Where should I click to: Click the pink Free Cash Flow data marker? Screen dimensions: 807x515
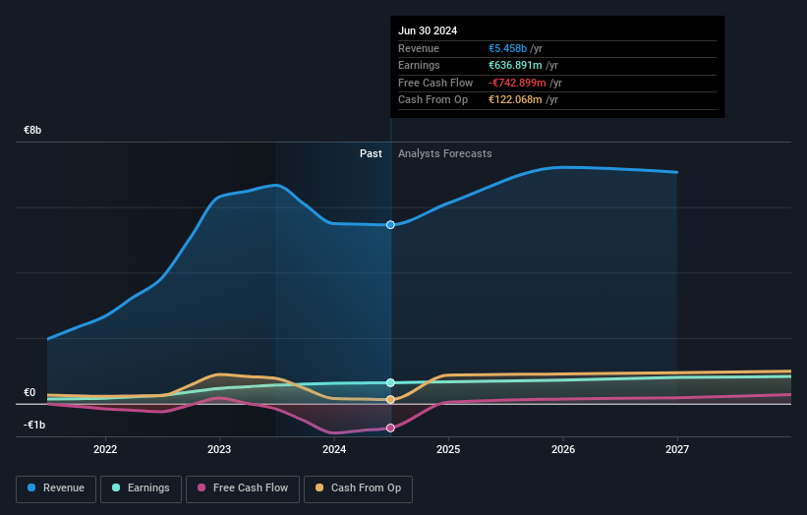coord(390,429)
